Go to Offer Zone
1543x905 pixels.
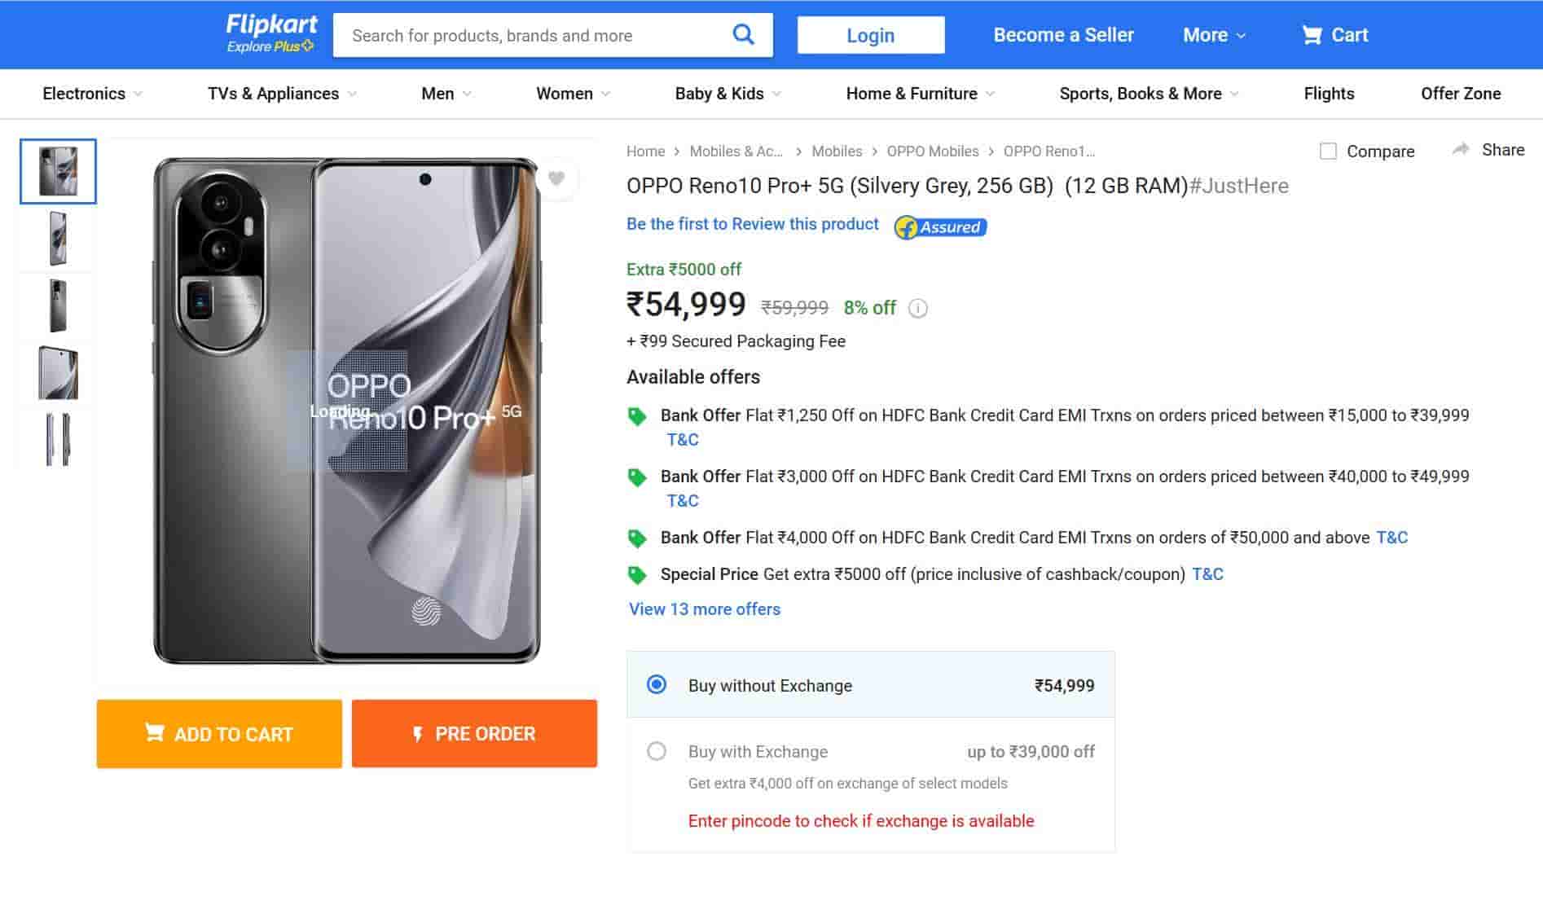coord(1460,94)
